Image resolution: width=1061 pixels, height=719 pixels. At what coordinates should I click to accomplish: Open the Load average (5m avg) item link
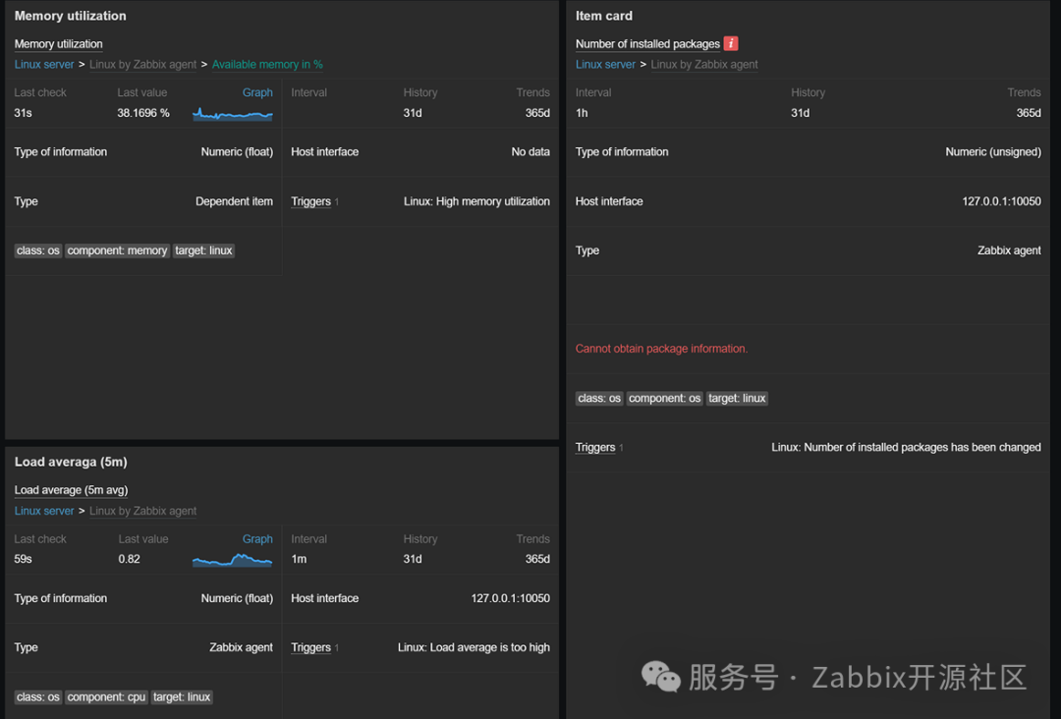point(71,490)
